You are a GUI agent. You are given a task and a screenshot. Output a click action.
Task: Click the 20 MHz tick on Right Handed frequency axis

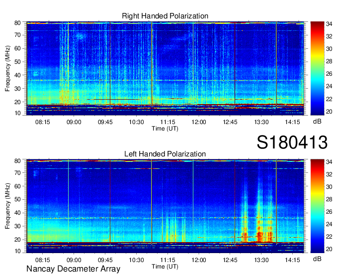pyautogui.click(x=17, y=102)
